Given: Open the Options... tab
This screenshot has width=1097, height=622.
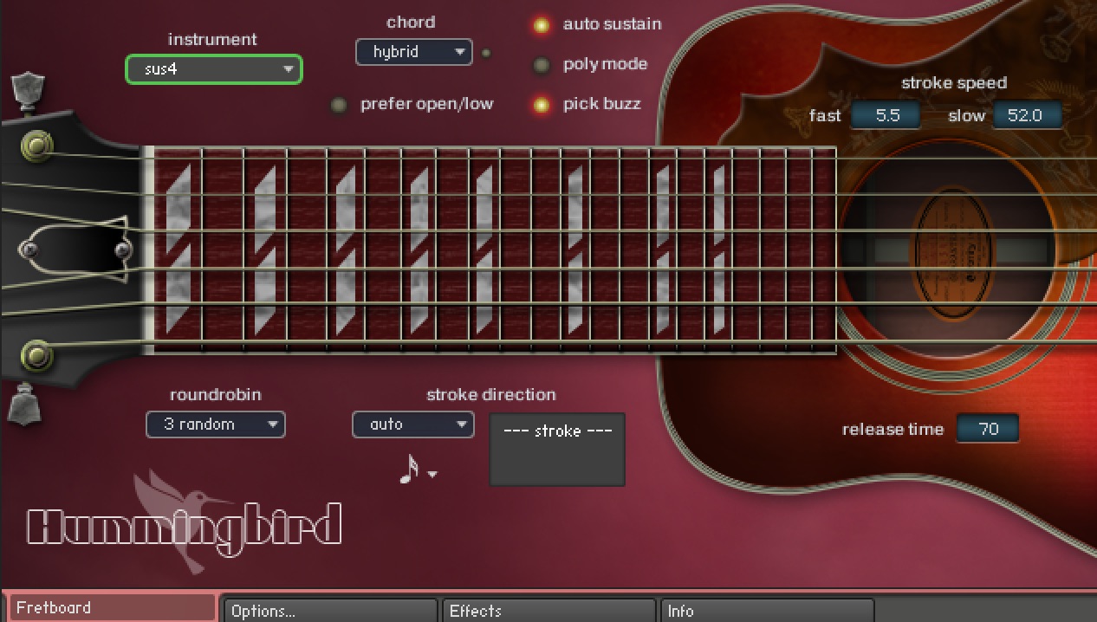Looking at the screenshot, I should (x=330, y=611).
